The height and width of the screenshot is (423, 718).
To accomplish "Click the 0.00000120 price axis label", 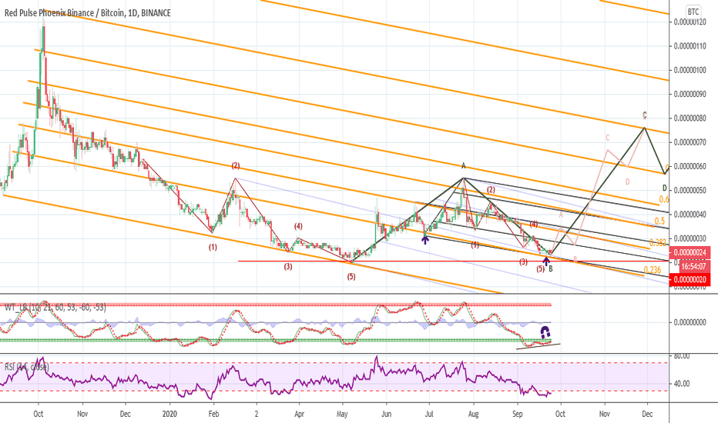I will (x=689, y=22).
